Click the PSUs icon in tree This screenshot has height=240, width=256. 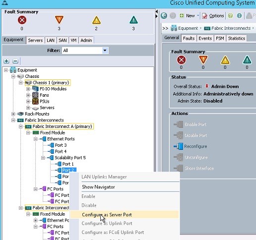35,101
